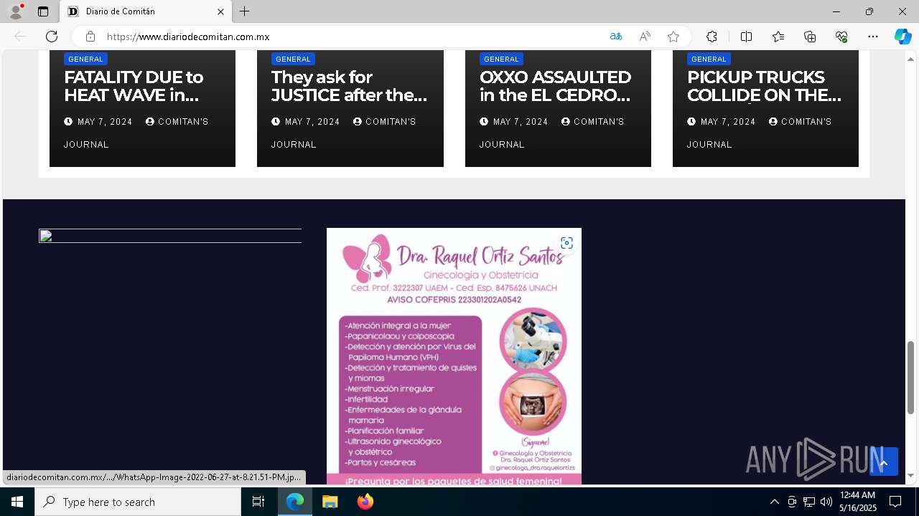Click the blue scroll-to-top button
This screenshot has width=919, height=516.
point(884,462)
